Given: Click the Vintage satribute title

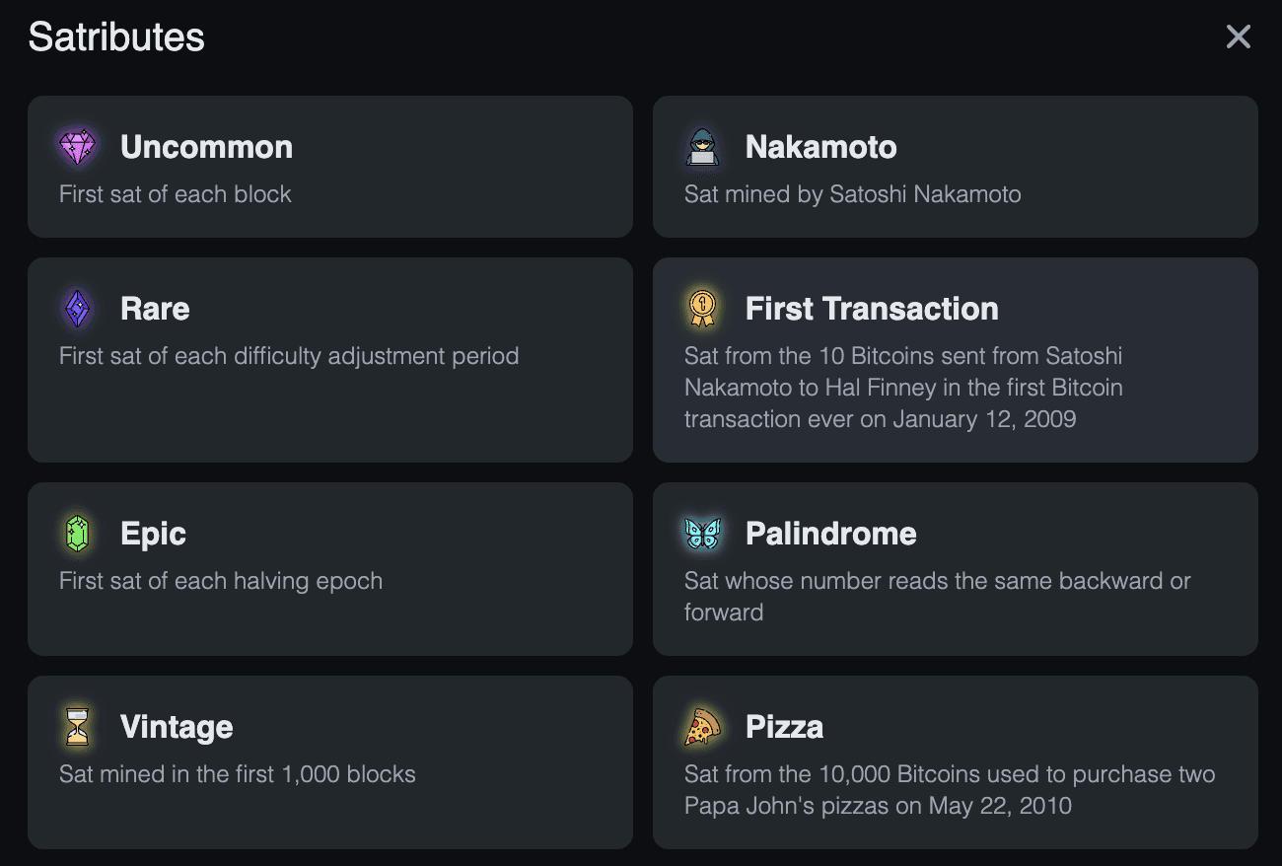Looking at the screenshot, I should click(x=177, y=727).
